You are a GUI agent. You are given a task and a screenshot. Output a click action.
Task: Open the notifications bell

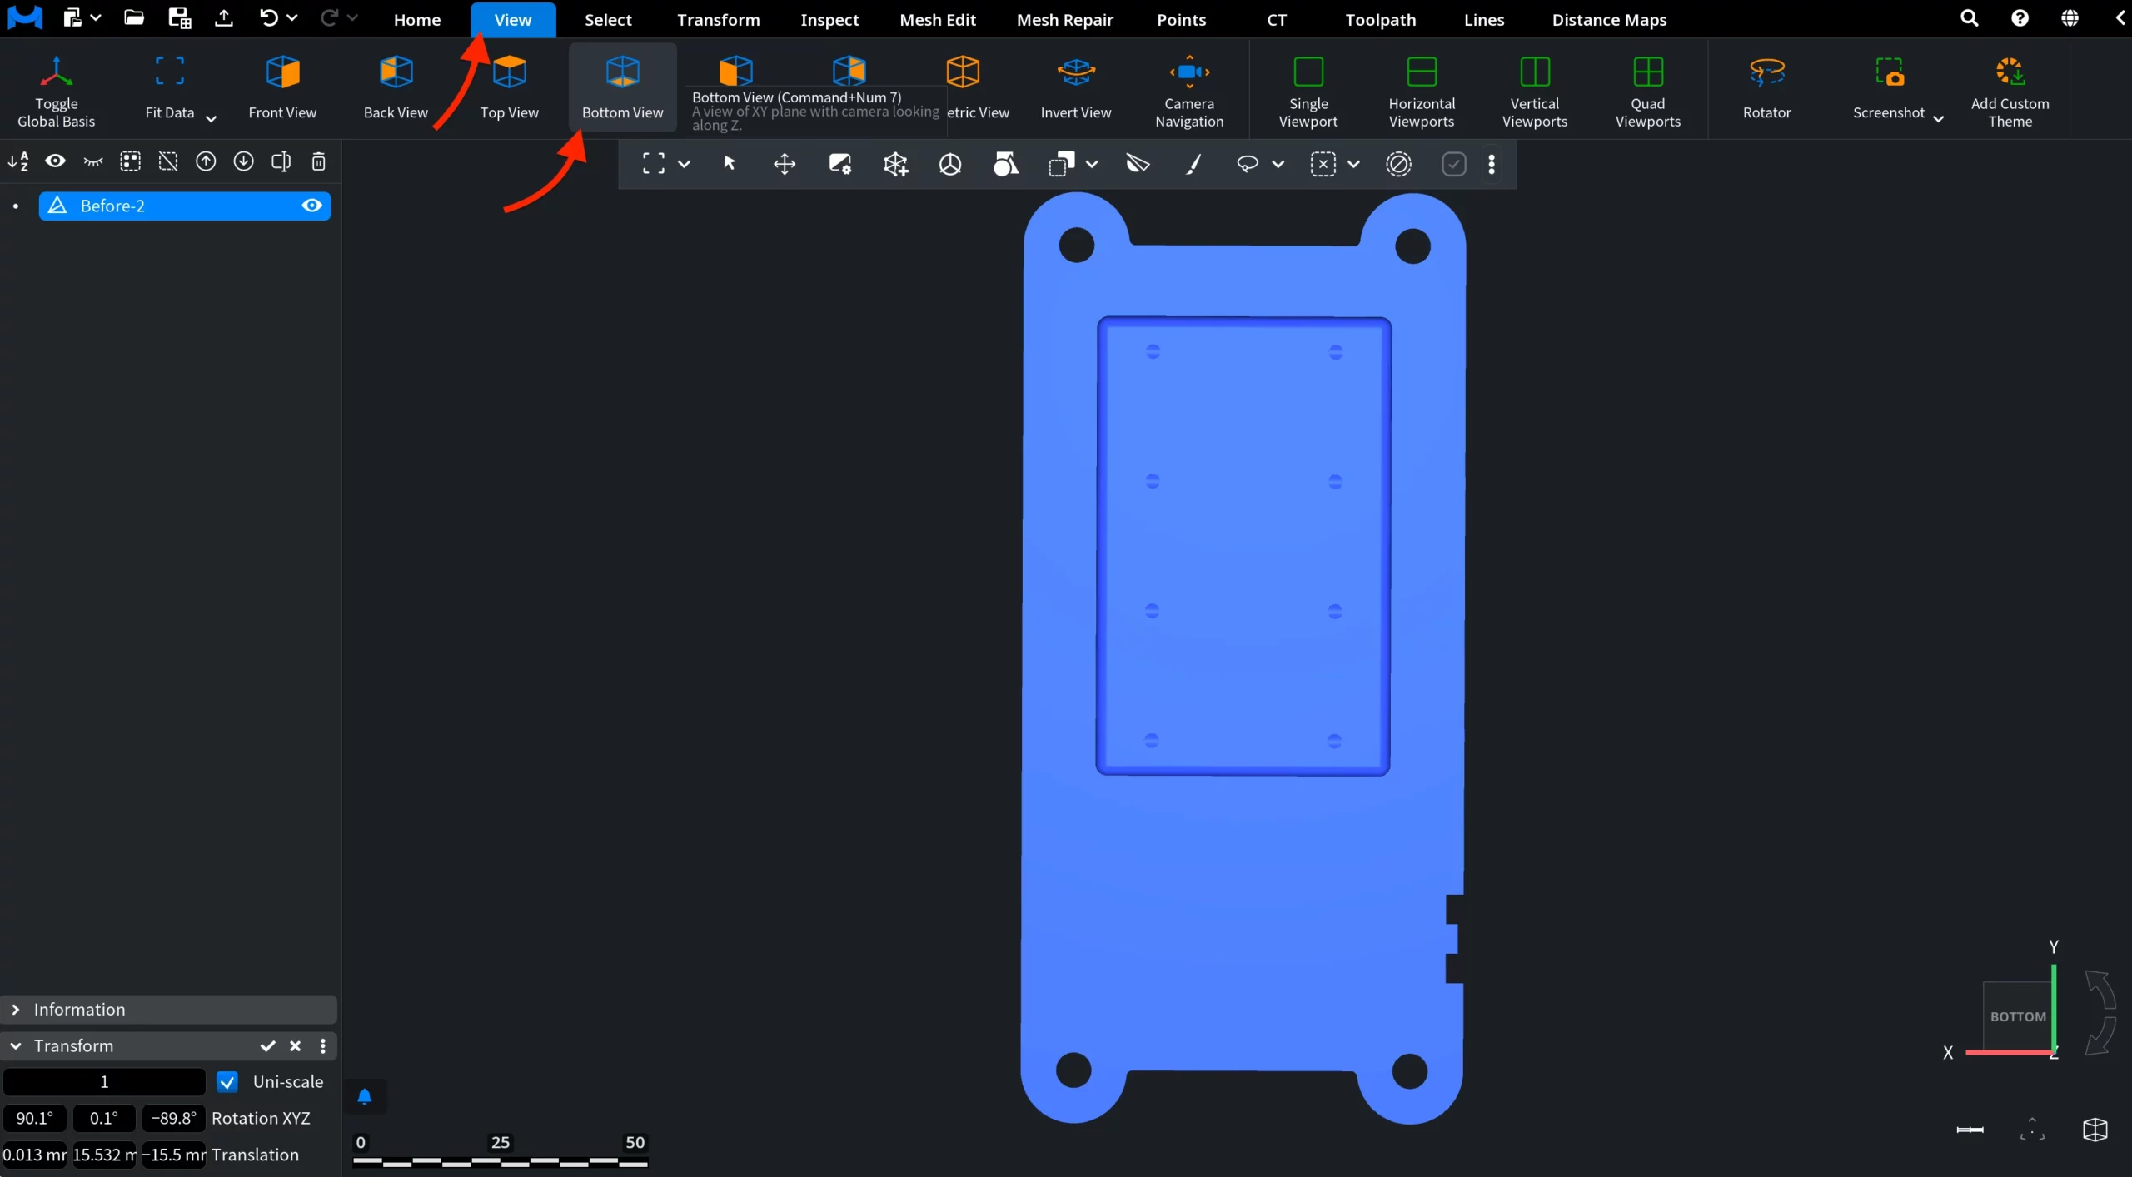click(x=365, y=1096)
